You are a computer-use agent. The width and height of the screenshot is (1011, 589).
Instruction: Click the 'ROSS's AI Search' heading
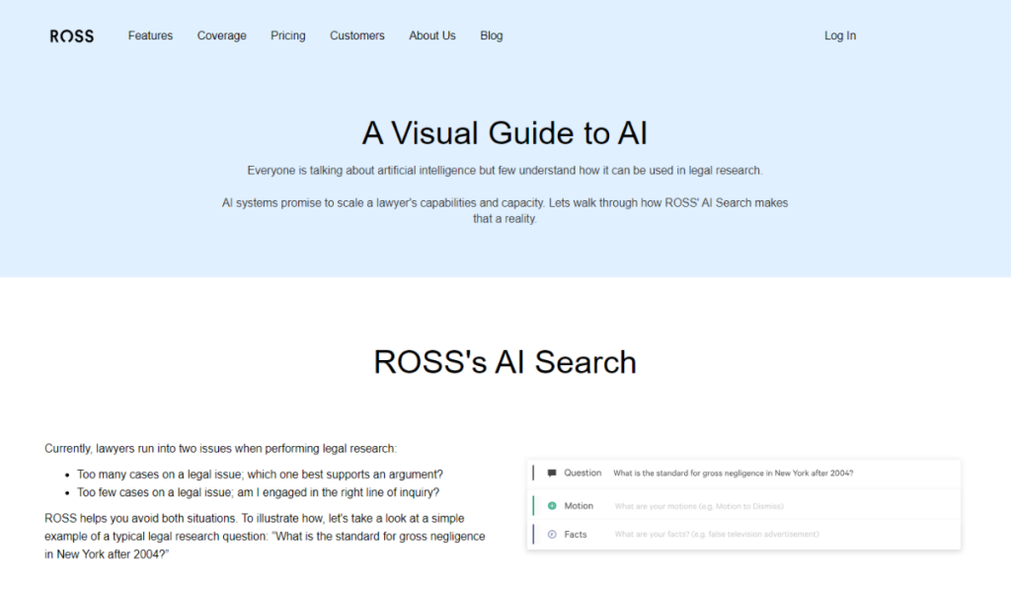coord(505,362)
